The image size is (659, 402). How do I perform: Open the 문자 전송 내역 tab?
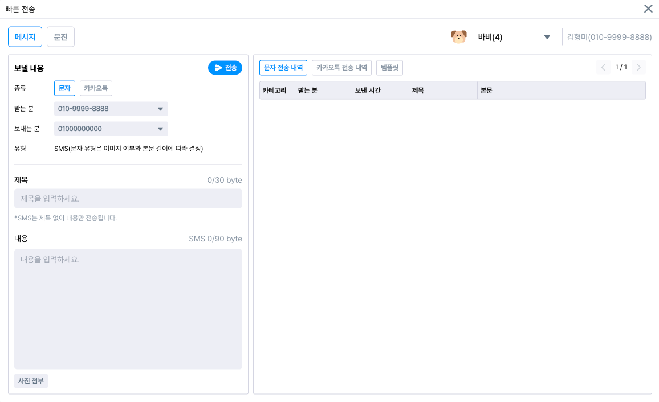(283, 68)
